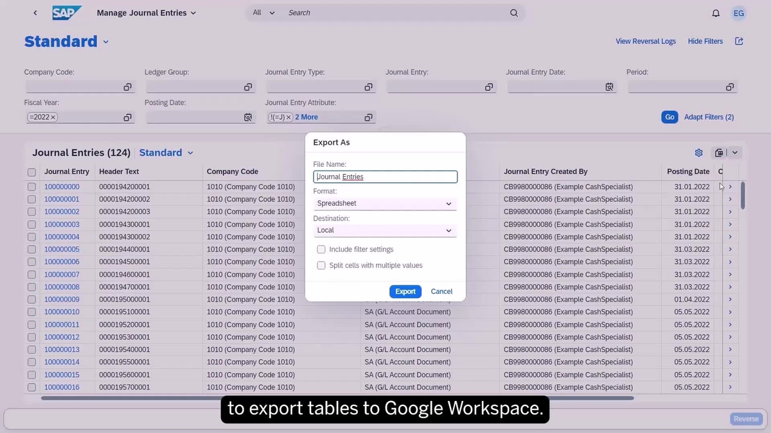
Task: Open the Journal Entry Date calendar picker
Action: coord(609,87)
